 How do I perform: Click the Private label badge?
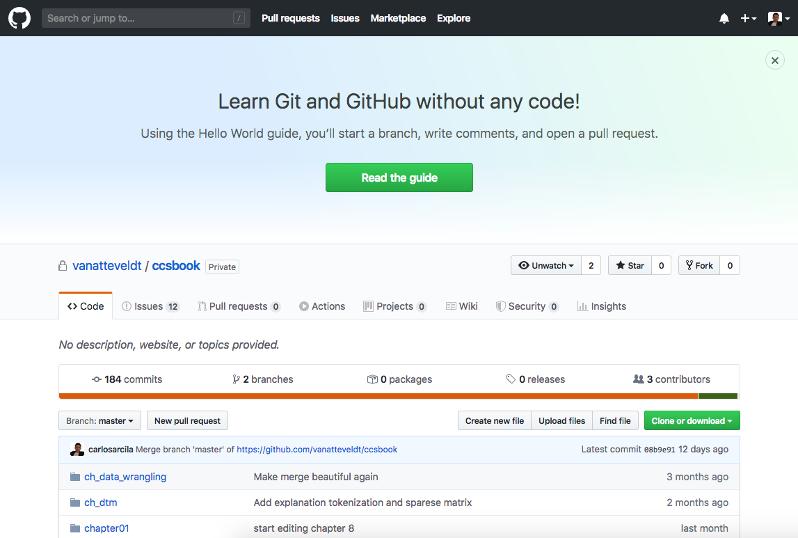pos(223,267)
